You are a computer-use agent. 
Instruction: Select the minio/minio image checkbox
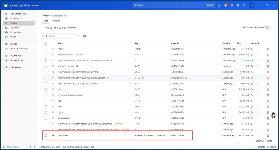click(x=46, y=135)
